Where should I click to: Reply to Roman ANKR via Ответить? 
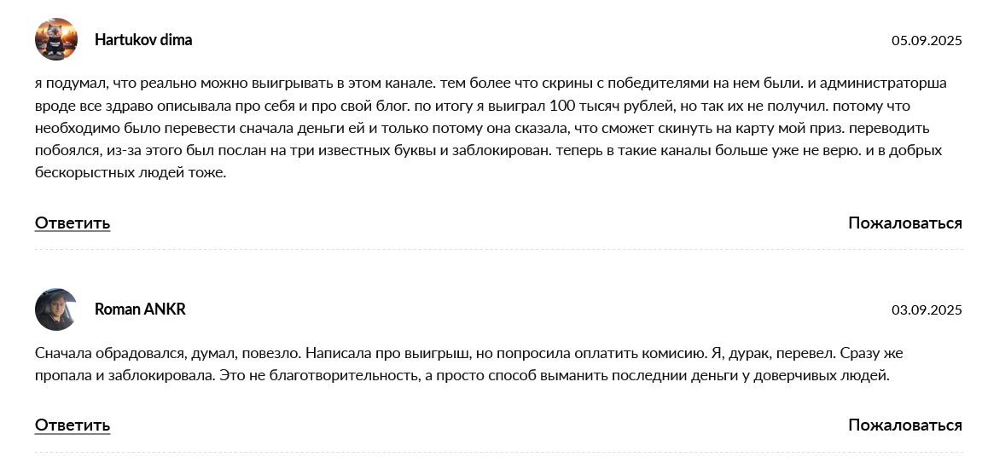(x=73, y=425)
